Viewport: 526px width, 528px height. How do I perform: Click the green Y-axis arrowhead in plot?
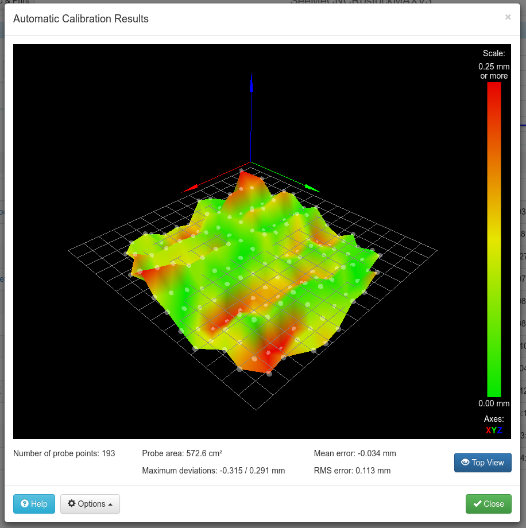pos(312,188)
